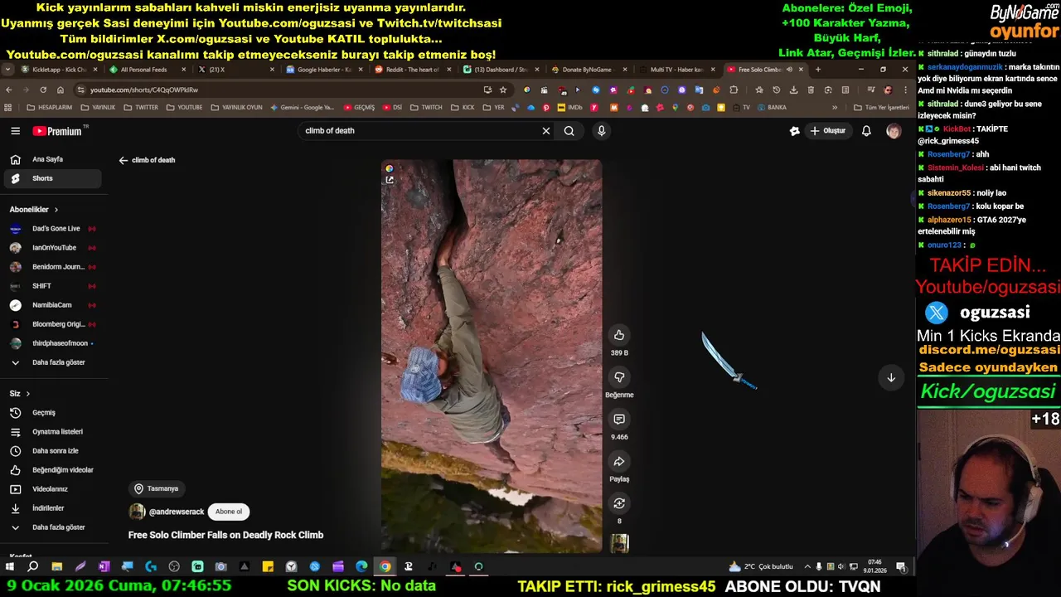Click the Tasmanya location chip
Image resolution: width=1061 pixels, height=597 pixels.
point(157,489)
